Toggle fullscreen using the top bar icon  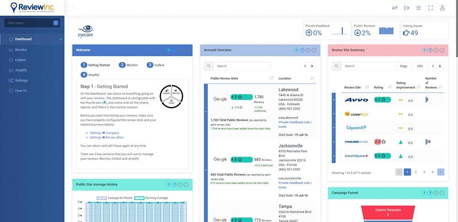(430, 8)
